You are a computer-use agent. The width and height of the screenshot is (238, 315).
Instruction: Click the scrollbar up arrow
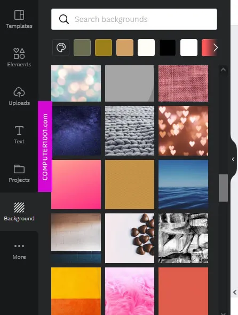[x=223, y=70]
